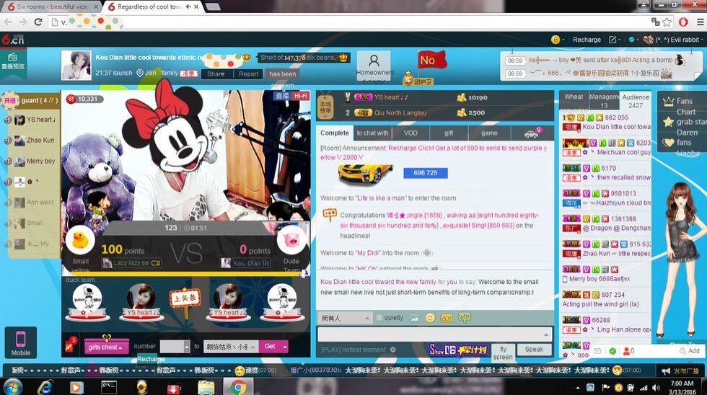This screenshot has width=707, height=395.
Task: Select YS heart in guard list
Action: point(30,120)
